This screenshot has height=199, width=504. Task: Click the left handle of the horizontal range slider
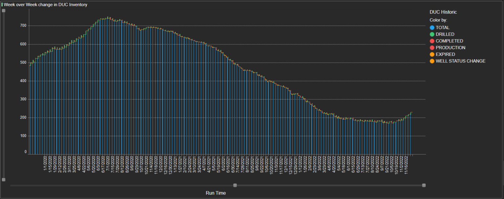click(x=235, y=185)
